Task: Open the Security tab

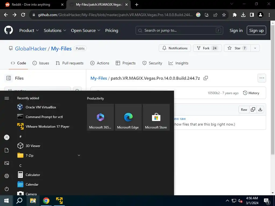Action: click(x=152, y=63)
